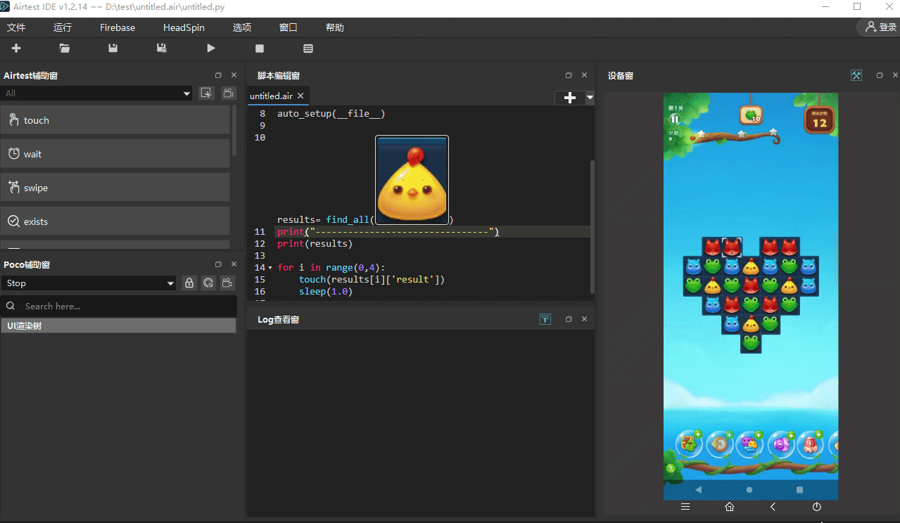The image size is (900, 523).
Task: Click the Poco refresh icon
Action: (208, 283)
